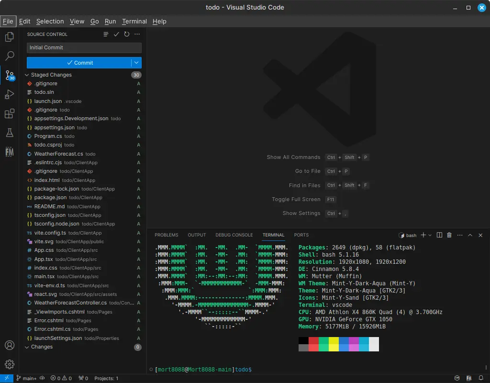Click the Refresh icon in Source Control header
This screenshot has height=383, width=490.
pyautogui.click(x=127, y=34)
